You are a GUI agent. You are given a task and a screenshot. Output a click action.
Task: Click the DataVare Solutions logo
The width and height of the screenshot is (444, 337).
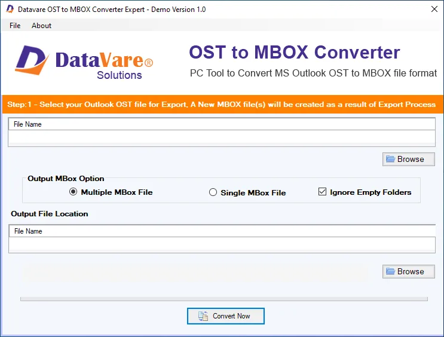(x=84, y=62)
